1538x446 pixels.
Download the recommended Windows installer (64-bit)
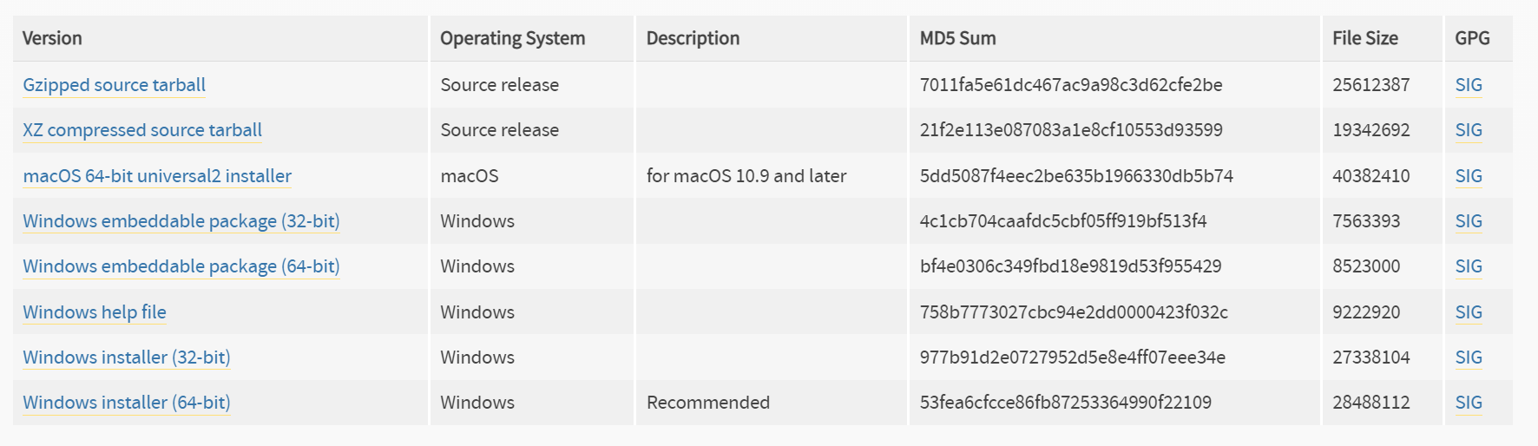(x=127, y=403)
